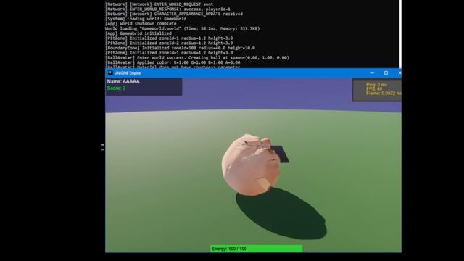
Task: Click console line 'PitZone Initialized zoneId=2'
Action: (x=169, y=43)
